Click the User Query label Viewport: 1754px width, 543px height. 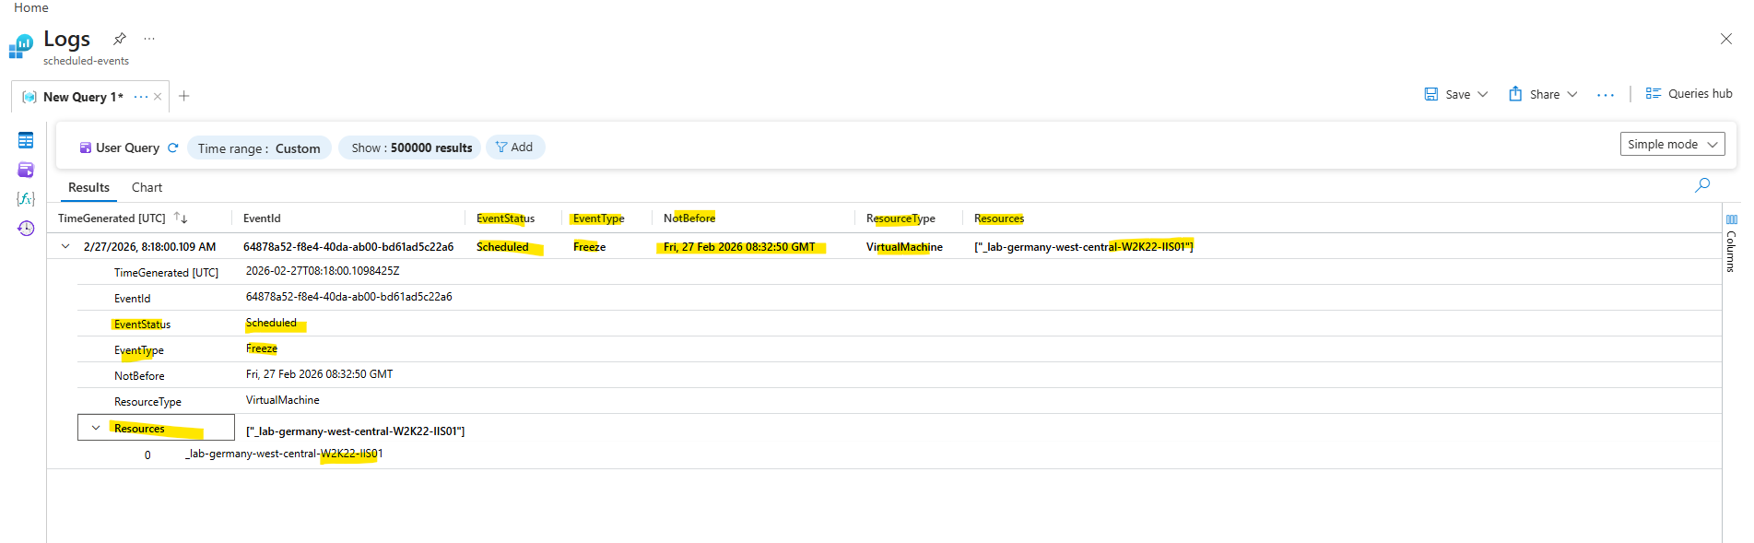point(127,148)
